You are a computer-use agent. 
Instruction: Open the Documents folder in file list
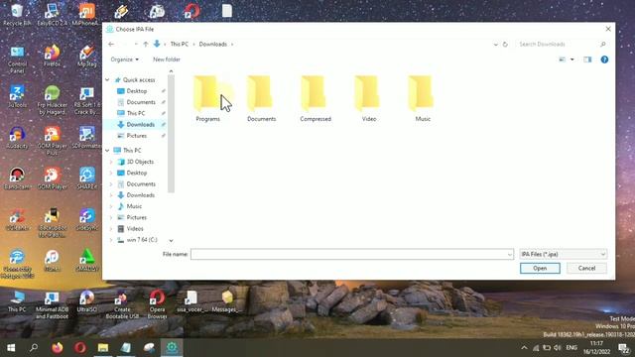pos(261,98)
